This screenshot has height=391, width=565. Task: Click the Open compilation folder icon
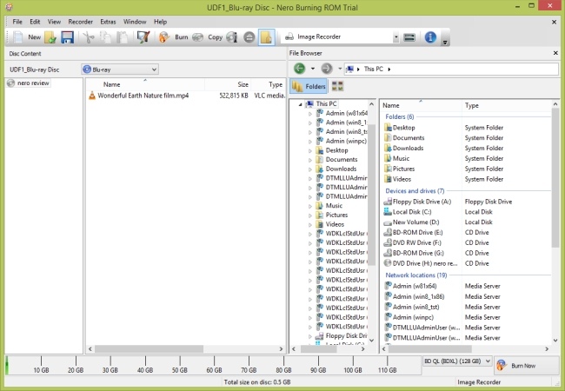pos(50,37)
